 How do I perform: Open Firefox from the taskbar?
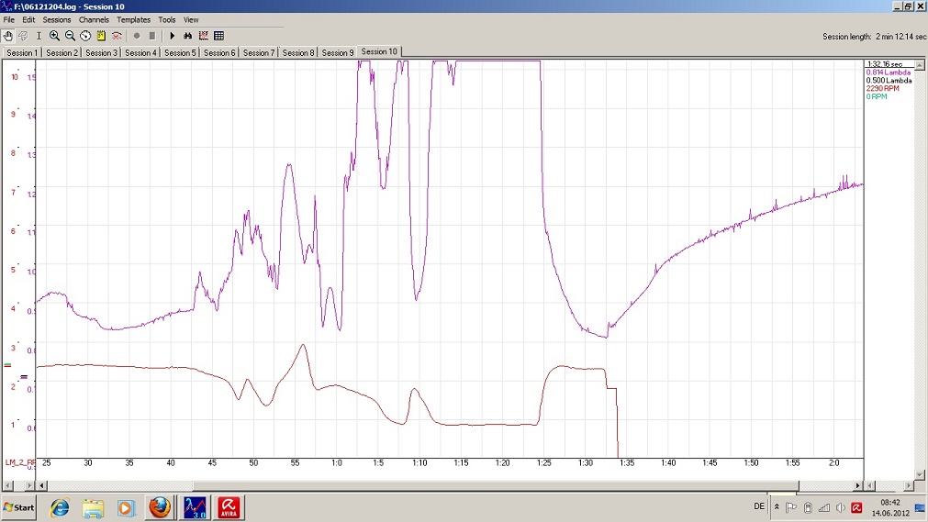point(160,507)
